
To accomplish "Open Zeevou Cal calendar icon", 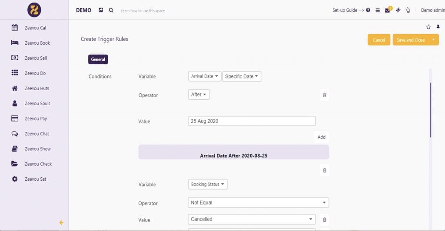I will point(15,27).
